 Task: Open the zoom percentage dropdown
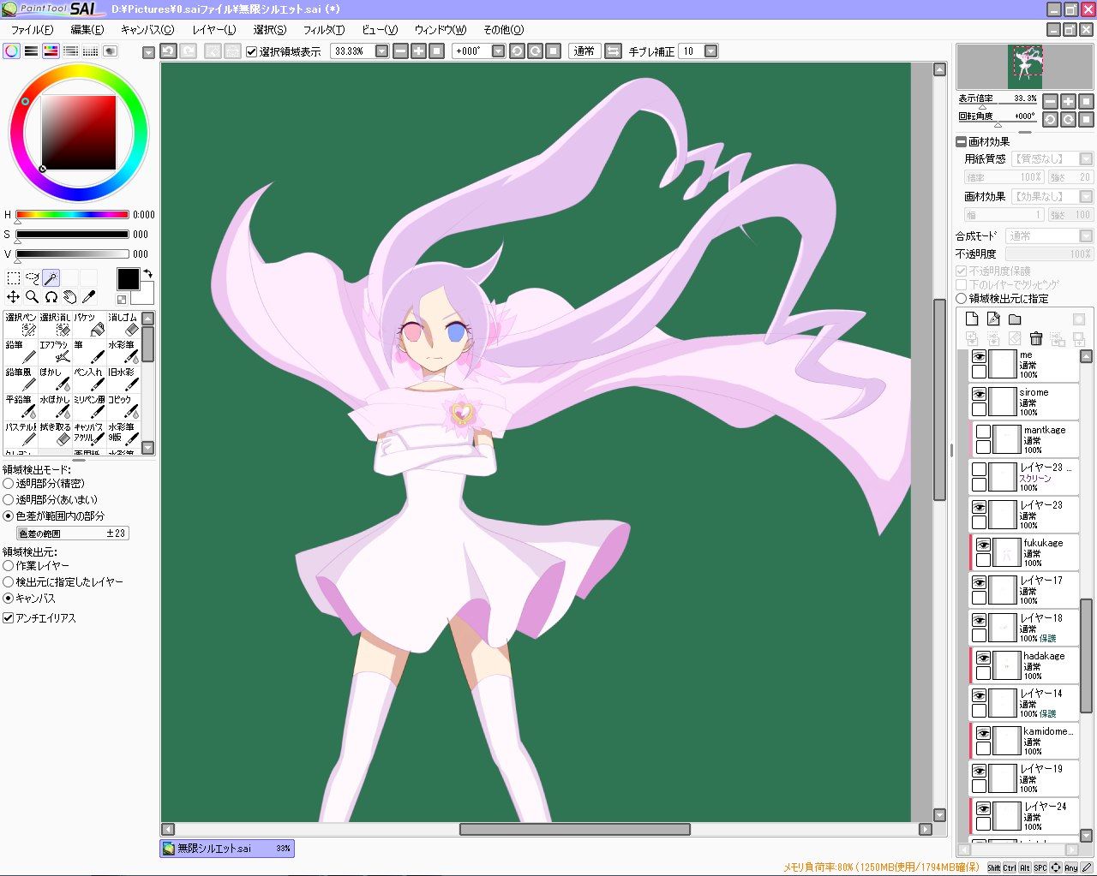382,51
